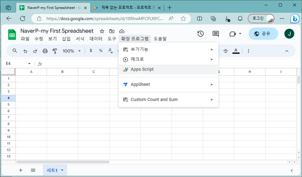Add page to favorites star
The image size is (302, 177).
pos(183,18)
